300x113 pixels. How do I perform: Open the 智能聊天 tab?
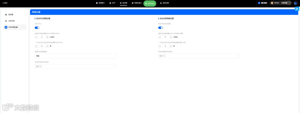101,3
